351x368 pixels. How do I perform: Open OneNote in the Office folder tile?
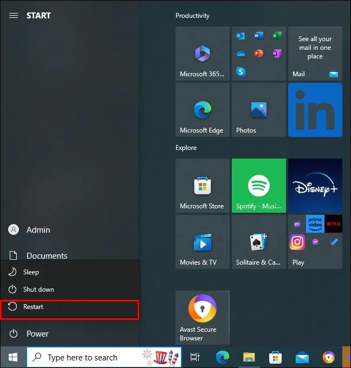click(x=277, y=54)
